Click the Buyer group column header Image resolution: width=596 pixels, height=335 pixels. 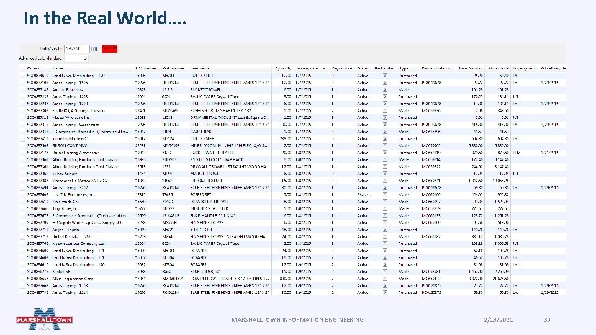524,68
